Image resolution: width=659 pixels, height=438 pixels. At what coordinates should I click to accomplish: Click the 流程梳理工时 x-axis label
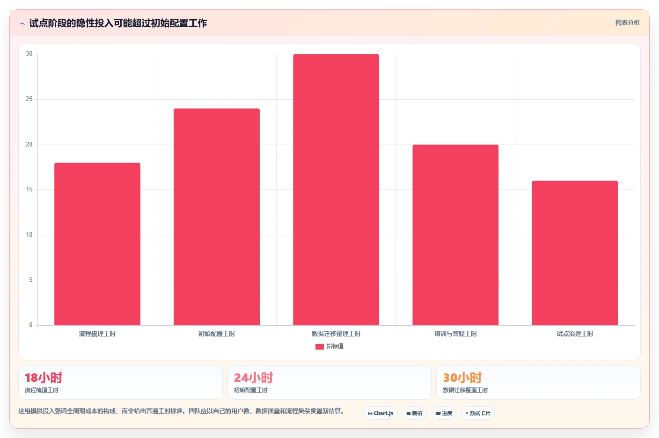(97, 334)
